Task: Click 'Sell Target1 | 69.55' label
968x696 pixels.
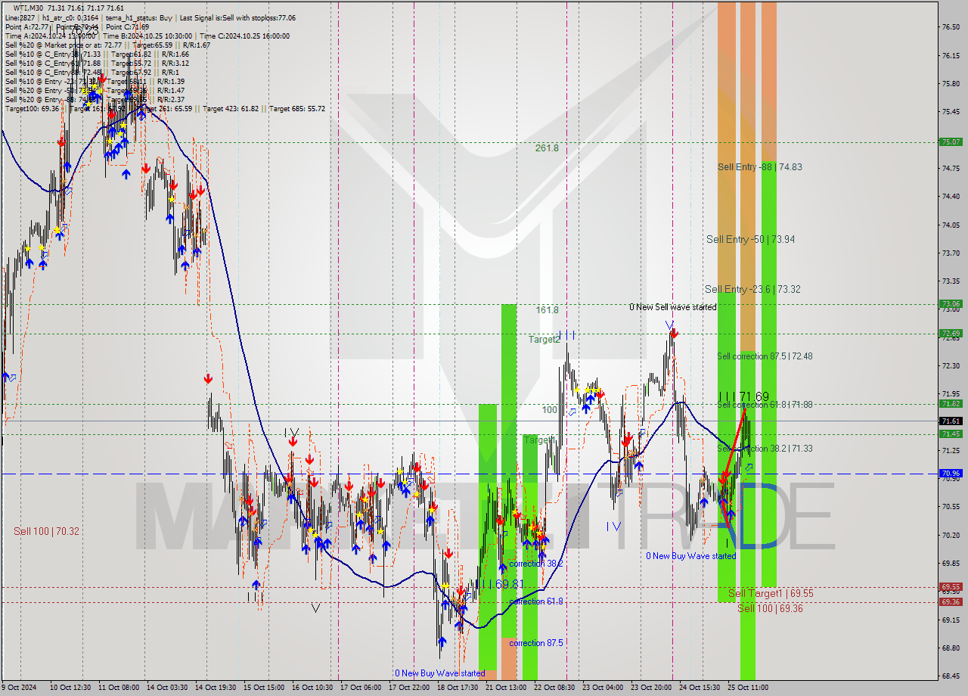Action: tap(771, 593)
